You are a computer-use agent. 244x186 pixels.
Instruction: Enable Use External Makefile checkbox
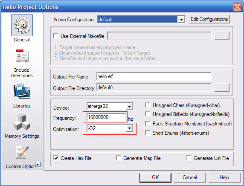coord(55,36)
